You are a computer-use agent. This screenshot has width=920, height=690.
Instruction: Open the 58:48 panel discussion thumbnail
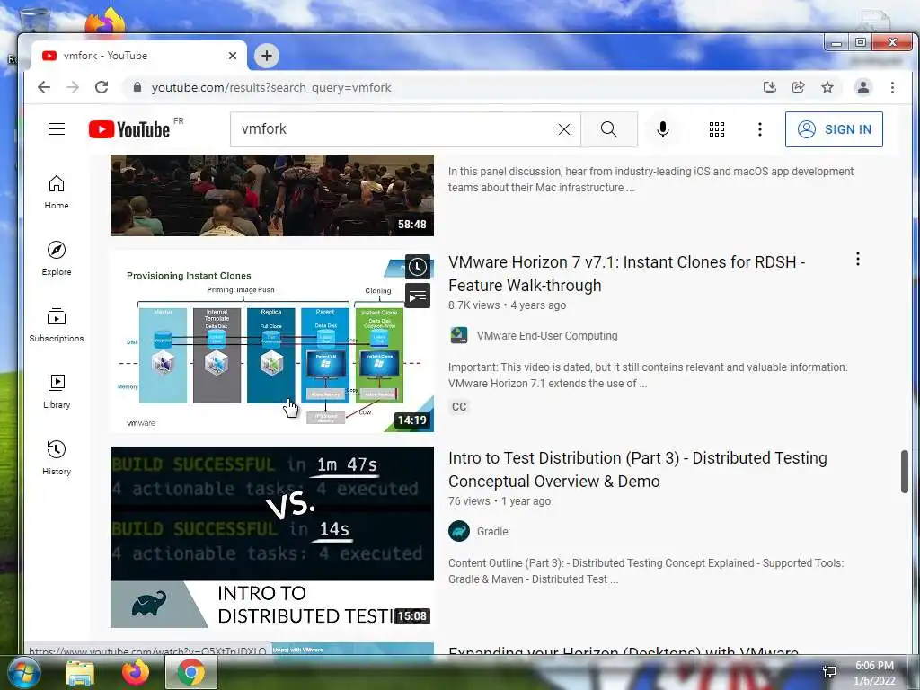(272, 195)
